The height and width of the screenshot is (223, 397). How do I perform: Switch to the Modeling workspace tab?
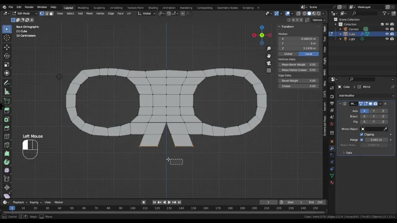click(83, 7)
